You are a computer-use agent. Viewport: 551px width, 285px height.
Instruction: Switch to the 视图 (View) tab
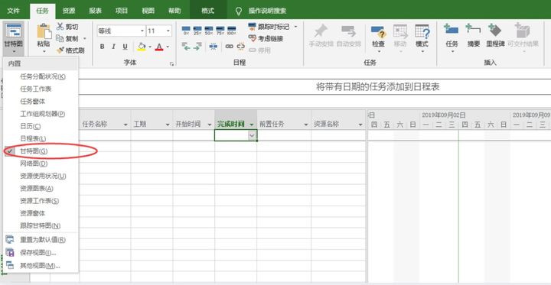tap(148, 11)
